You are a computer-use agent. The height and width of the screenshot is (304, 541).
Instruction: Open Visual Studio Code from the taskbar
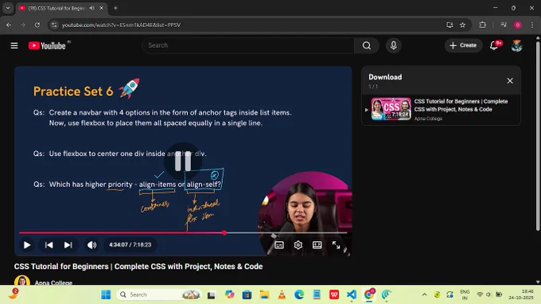[x=351, y=294]
